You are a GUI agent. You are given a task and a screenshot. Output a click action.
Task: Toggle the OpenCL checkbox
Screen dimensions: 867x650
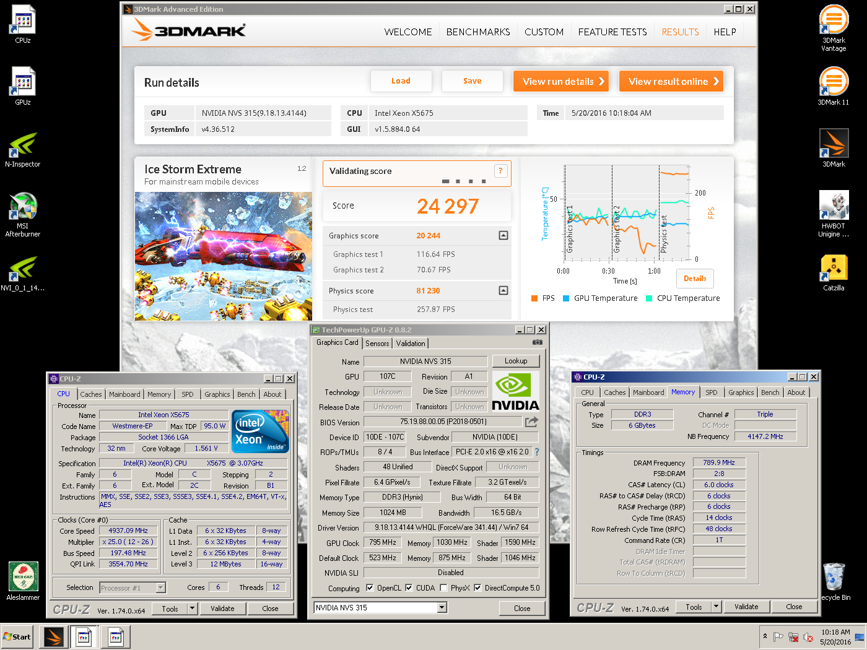(370, 588)
